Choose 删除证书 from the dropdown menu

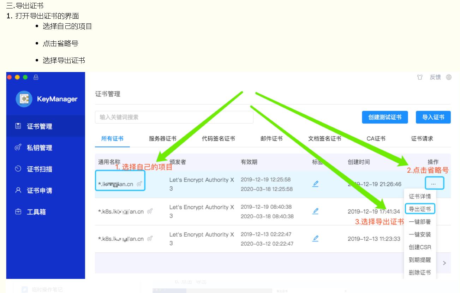pos(420,273)
